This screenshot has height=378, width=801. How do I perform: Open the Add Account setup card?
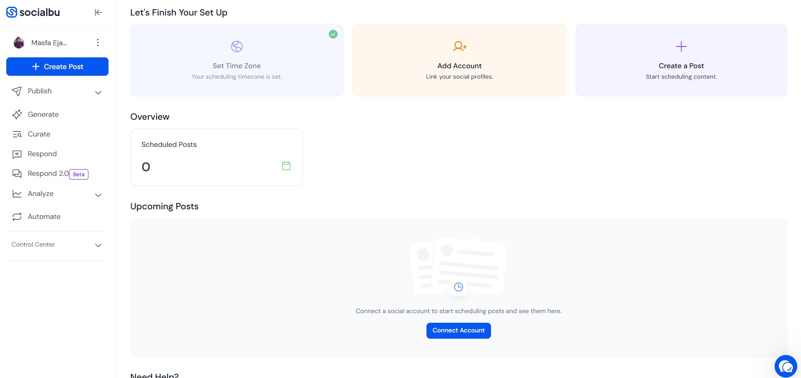click(459, 60)
